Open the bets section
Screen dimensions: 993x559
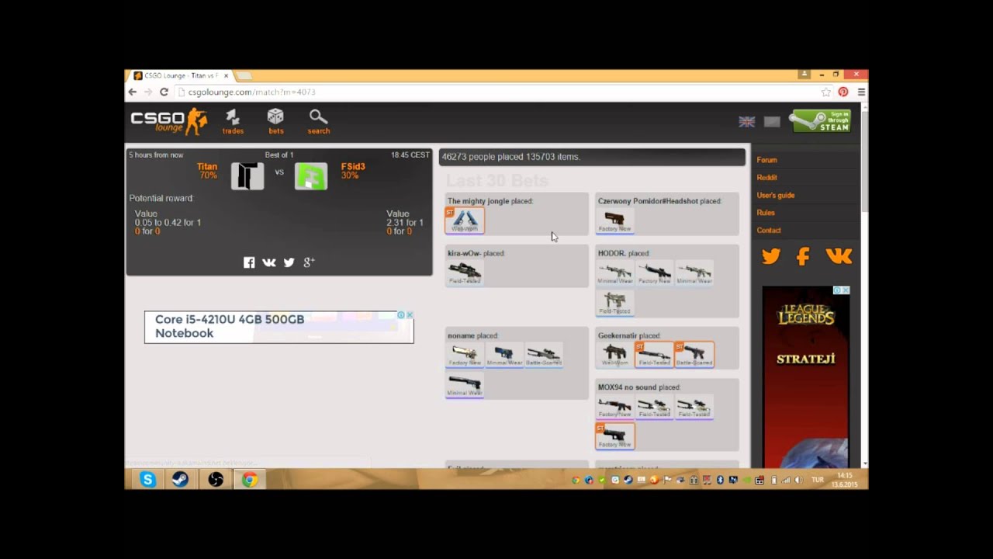pos(275,121)
